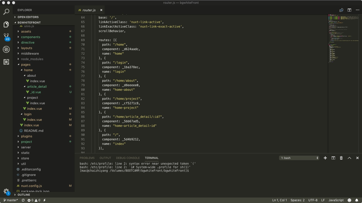Switch to the OUTPUT tab
Screen dimensions: 362x203
(x=105, y=158)
